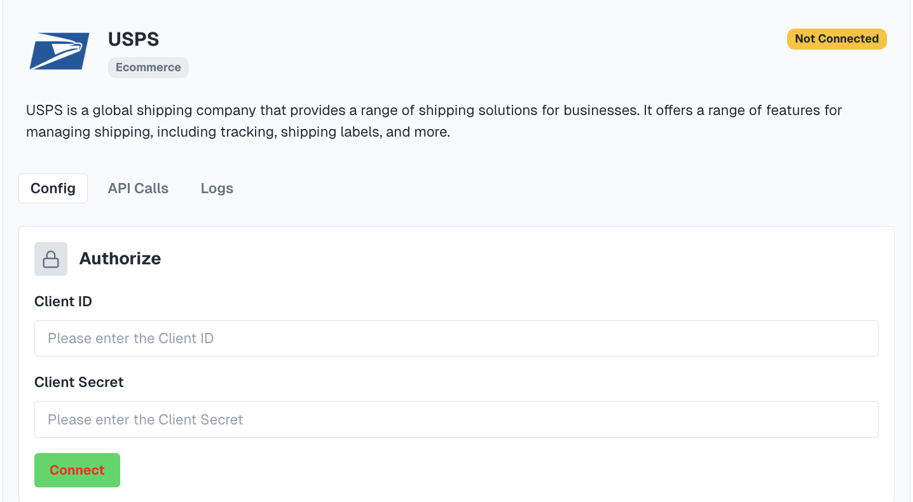Image resolution: width=913 pixels, height=502 pixels.
Task: Click the Authorize section heading
Action: (120, 259)
